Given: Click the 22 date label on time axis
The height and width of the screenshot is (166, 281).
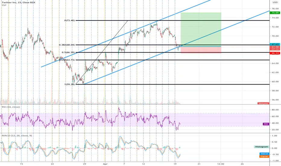Looking at the screenshot, I should tap(52, 164).
